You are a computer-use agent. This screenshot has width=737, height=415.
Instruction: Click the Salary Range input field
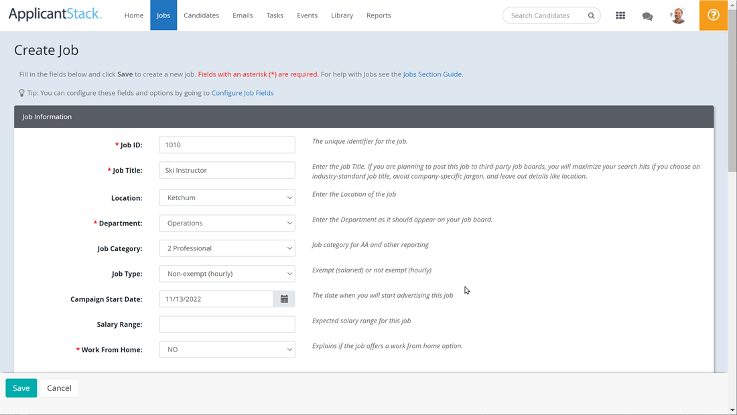click(226, 324)
